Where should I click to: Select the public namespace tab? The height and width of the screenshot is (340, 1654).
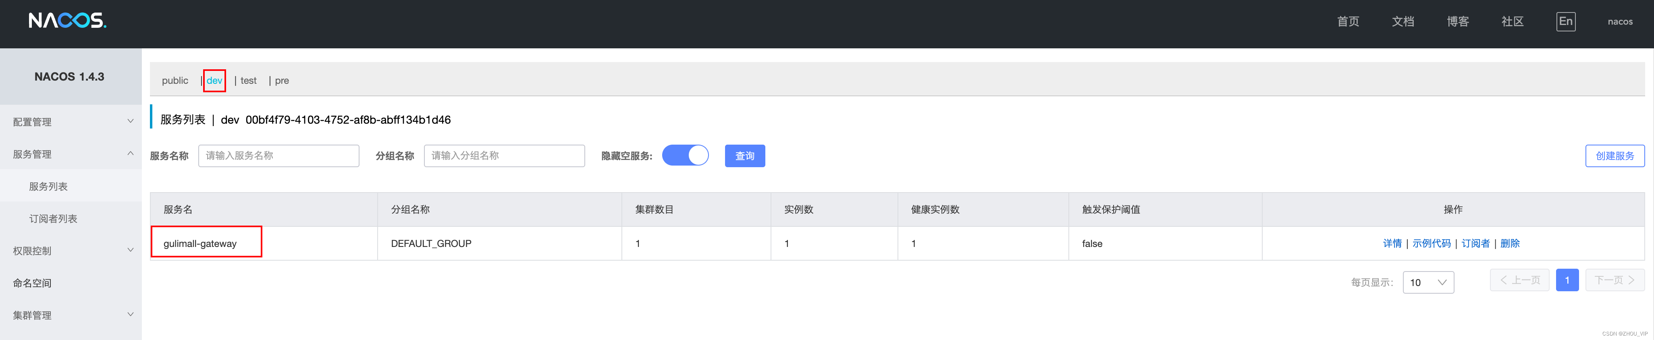(x=175, y=80)
